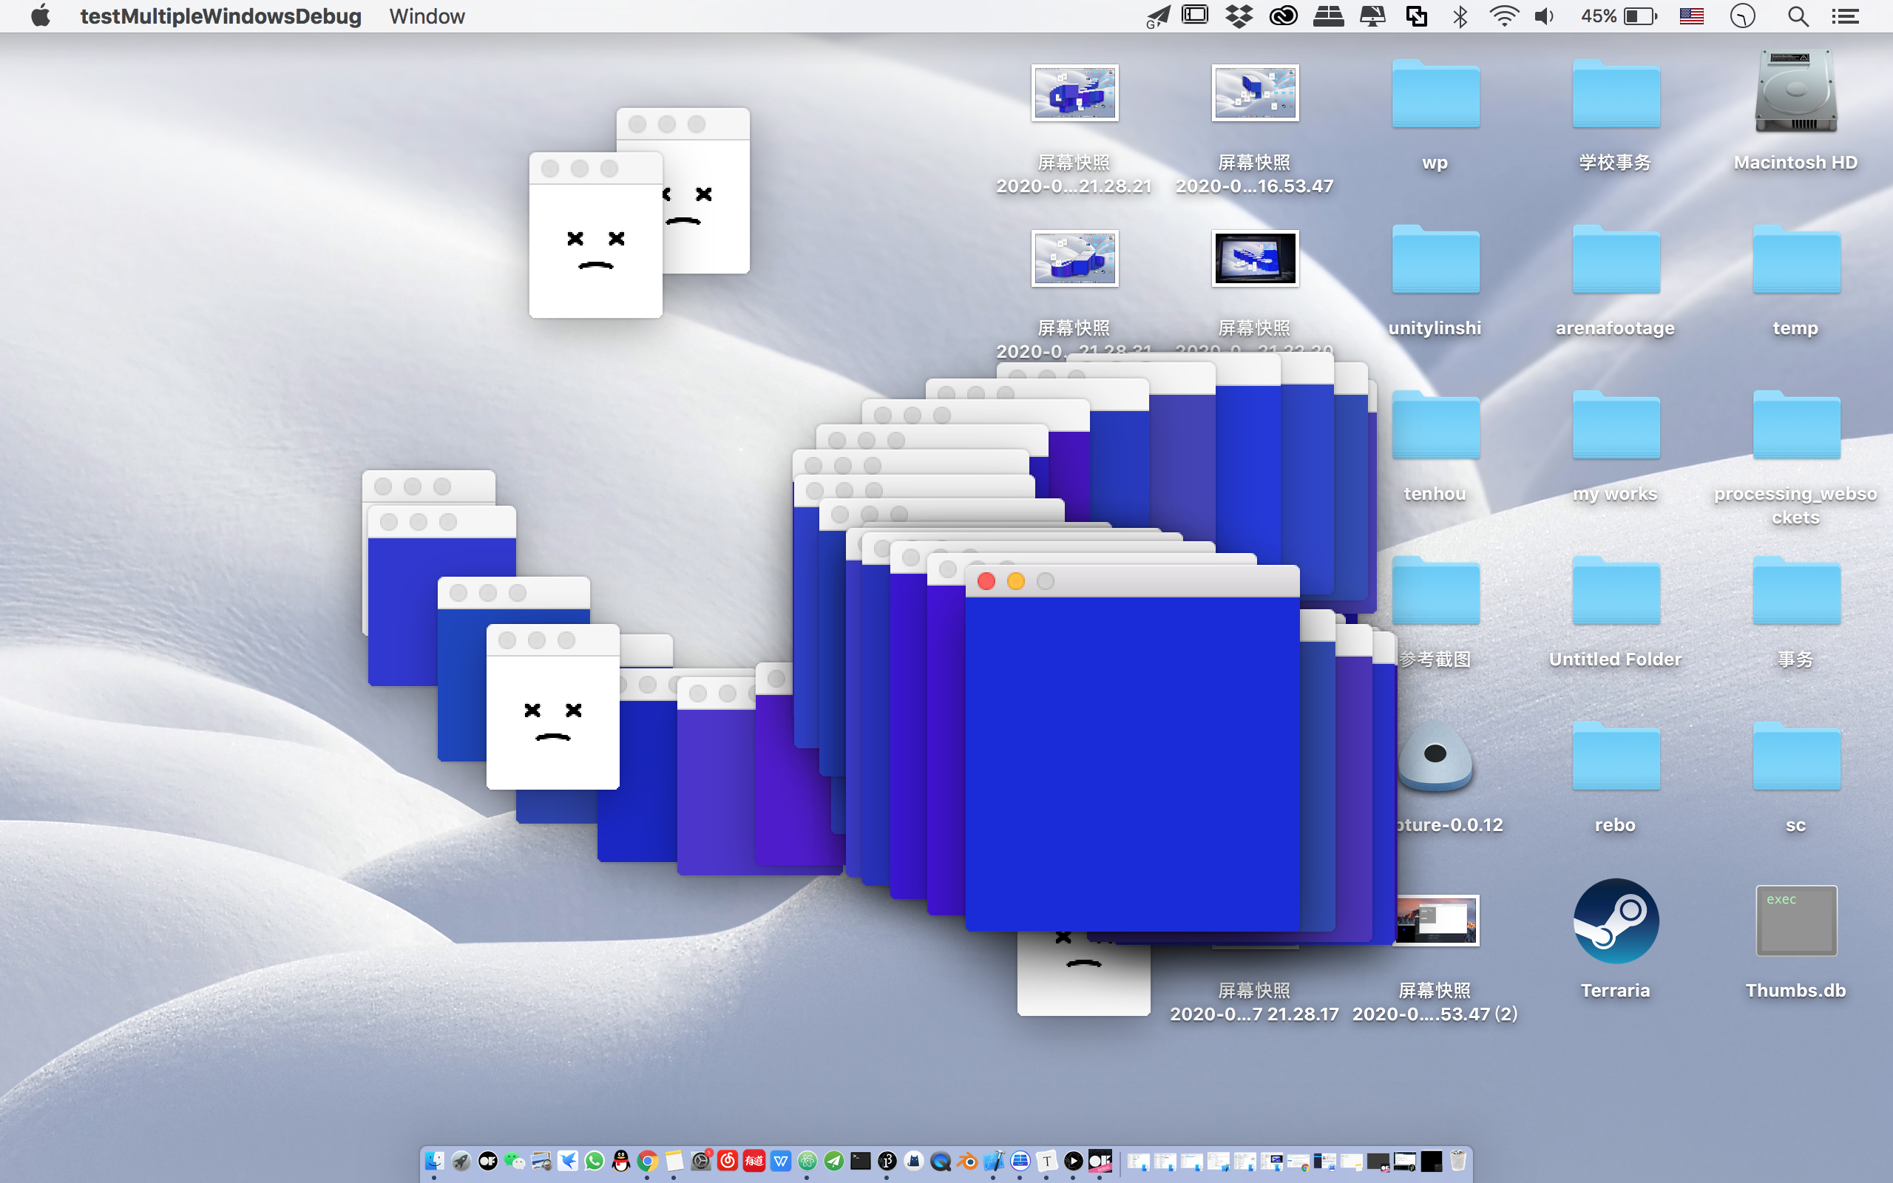
Task: Open Notification Center list icon
Action: point(1845,16)
